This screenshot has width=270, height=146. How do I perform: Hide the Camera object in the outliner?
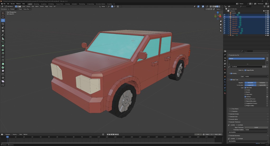[266, 13]
